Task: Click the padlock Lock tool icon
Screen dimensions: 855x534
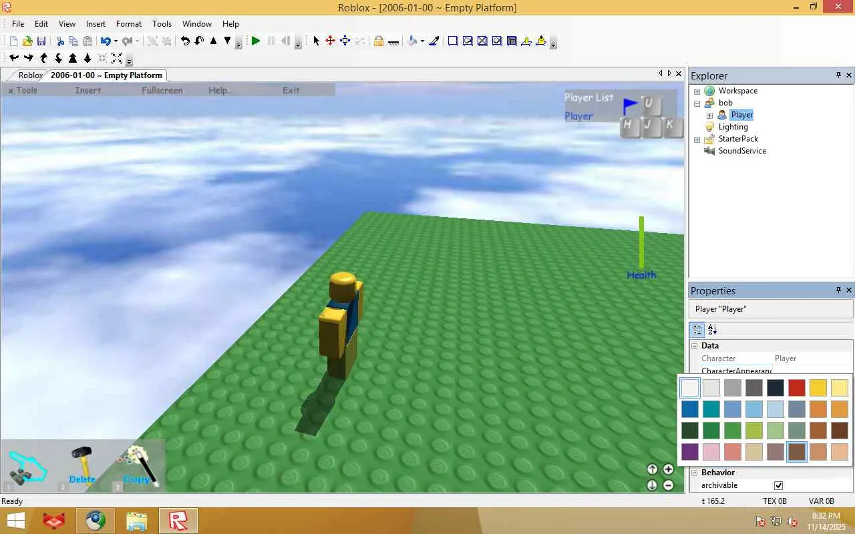Action: tap(379, 41)
